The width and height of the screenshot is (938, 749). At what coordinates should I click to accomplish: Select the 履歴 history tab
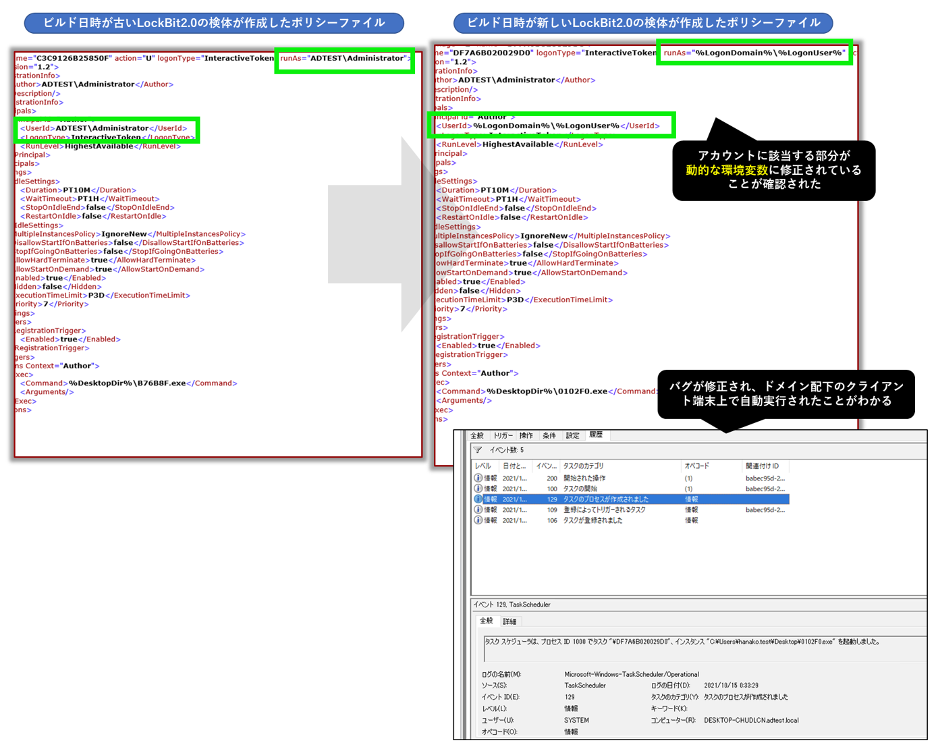click(596, 435)
